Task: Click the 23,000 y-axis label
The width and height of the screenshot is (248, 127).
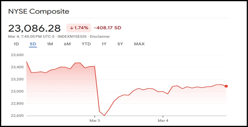Action: point(16,91)
